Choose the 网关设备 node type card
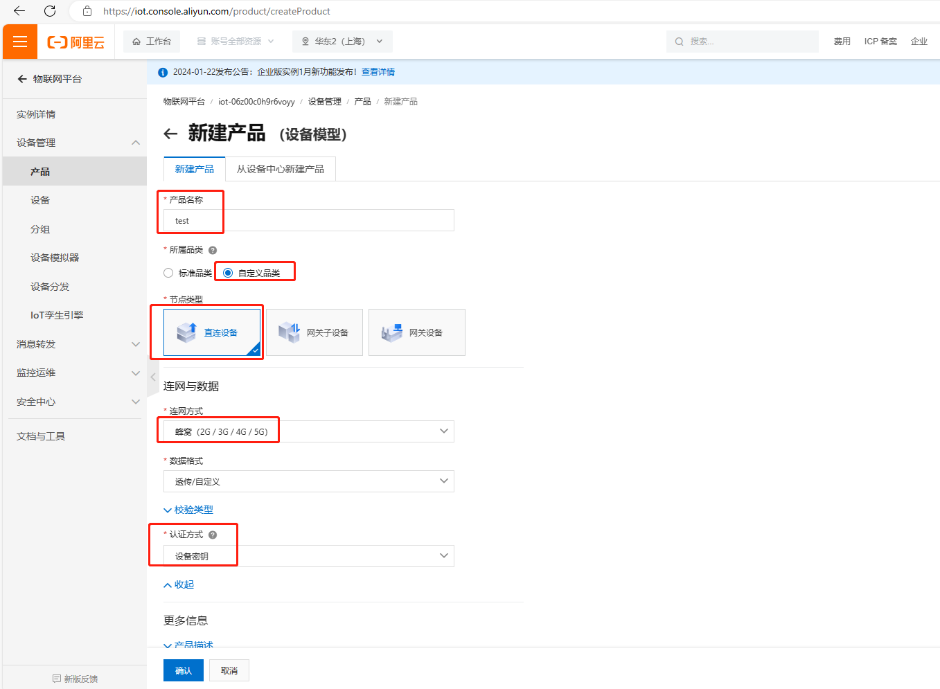This screenshot has height=689, width=940. pos(417,332)
